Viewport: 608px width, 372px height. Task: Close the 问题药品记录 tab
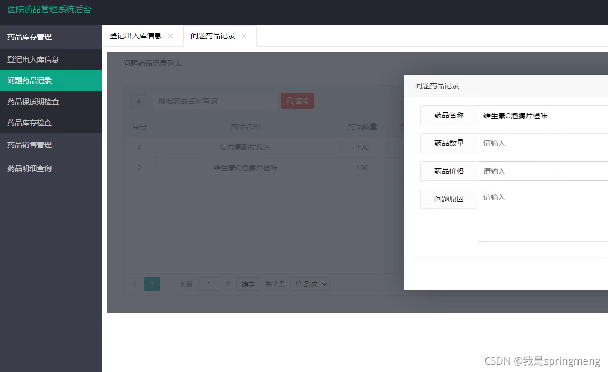[x=244, y=36]
